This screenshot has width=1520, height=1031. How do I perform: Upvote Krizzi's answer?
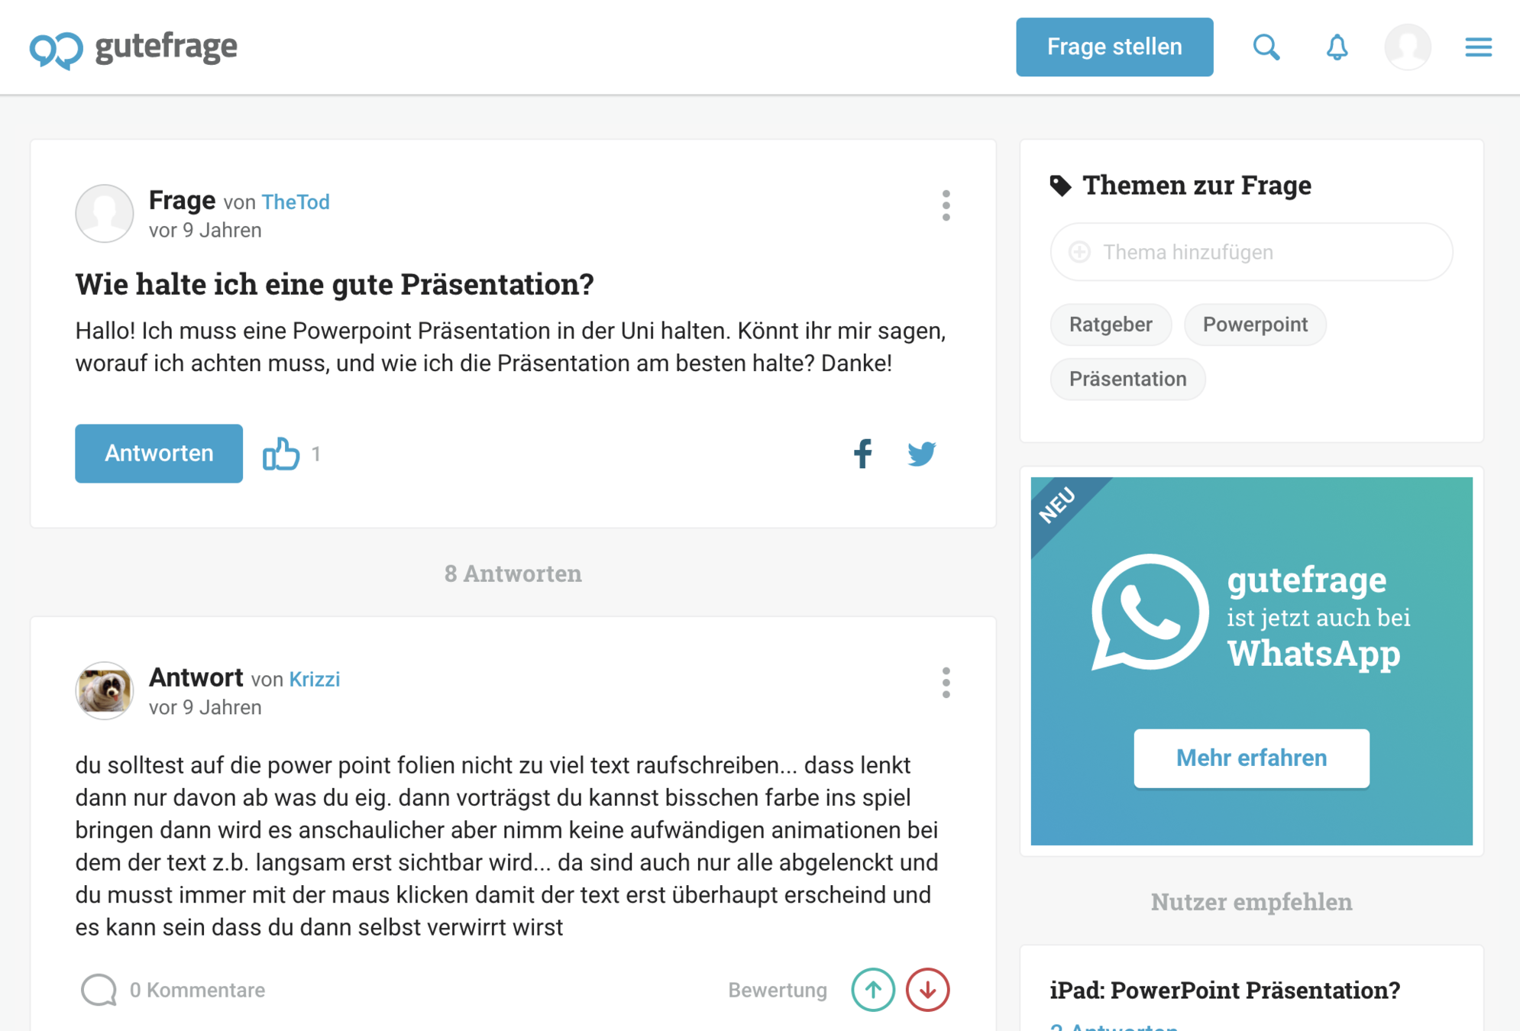pyautogui.click(x=872, y=990)
